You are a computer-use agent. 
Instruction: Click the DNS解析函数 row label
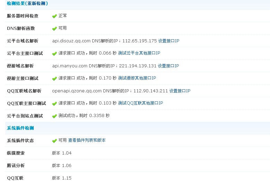coord(21,28)
